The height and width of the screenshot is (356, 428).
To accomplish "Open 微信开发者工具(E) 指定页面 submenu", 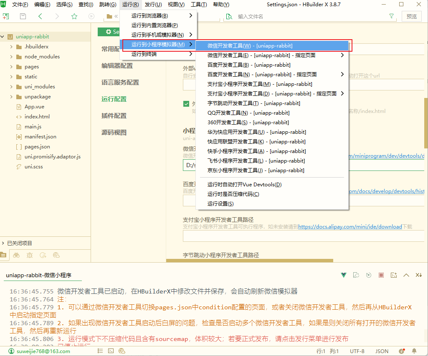I will pyautogui.click(x=272, y=55).
